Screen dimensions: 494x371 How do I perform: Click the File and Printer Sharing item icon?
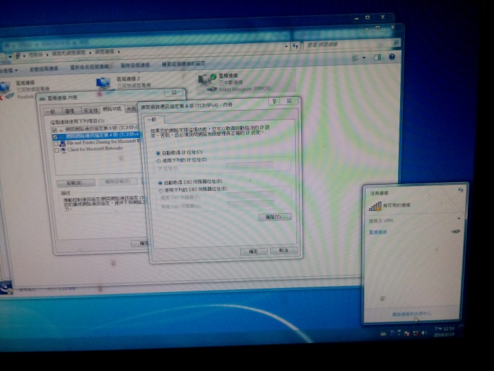point(62,144)
